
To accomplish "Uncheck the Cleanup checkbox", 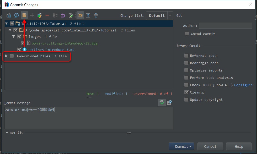I will [x=186, y=92].
